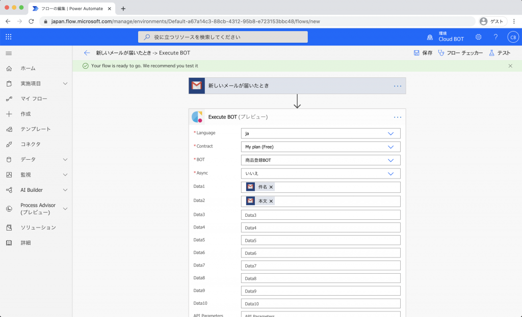Image resolution: width=522 pixels, height=317 pixels.
Task: Select 作成 in the sidebar
Action: (x=25, y=114)
